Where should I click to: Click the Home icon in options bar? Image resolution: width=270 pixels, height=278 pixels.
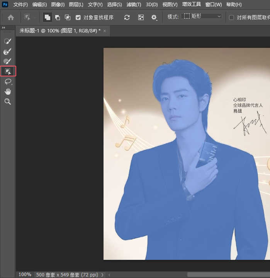tap(11, 17)
